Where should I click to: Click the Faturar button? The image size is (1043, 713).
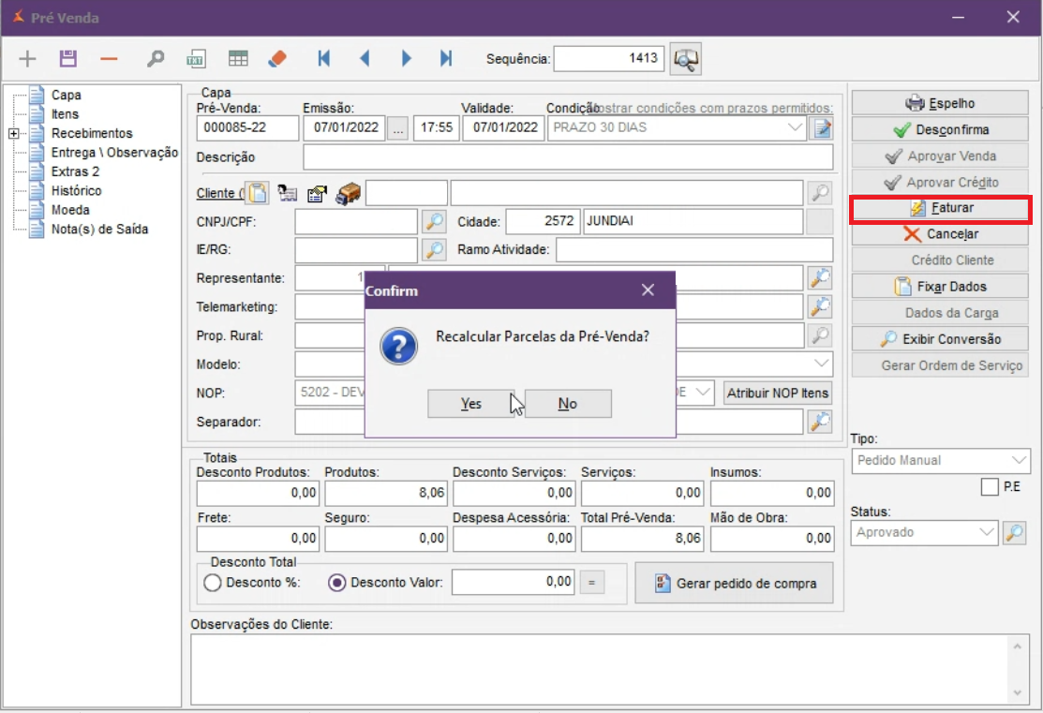pyautogui.click(x=941, y=208)
